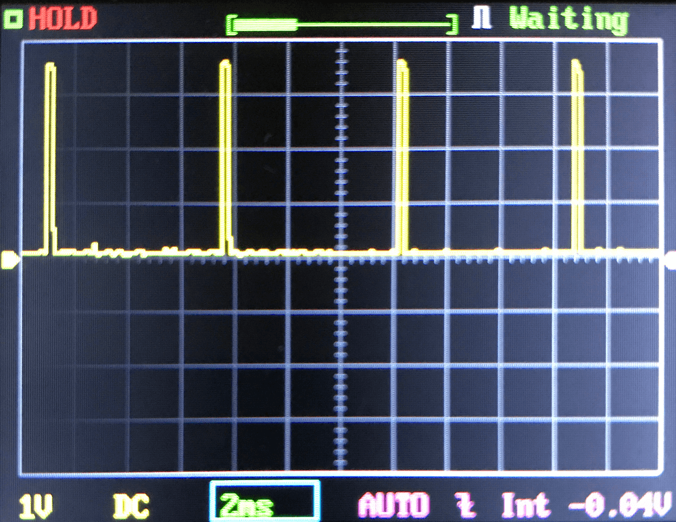Select the highlighted 2ms timebase box
Viewport: 676px width, 522px height.
click(x=264, y=504)
